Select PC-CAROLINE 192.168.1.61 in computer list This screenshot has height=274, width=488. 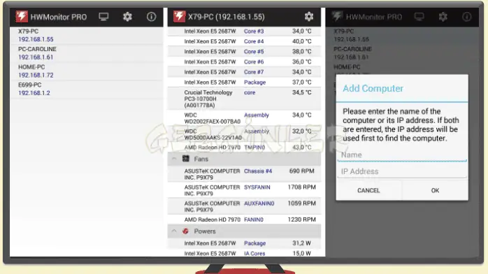click(87, 53)
